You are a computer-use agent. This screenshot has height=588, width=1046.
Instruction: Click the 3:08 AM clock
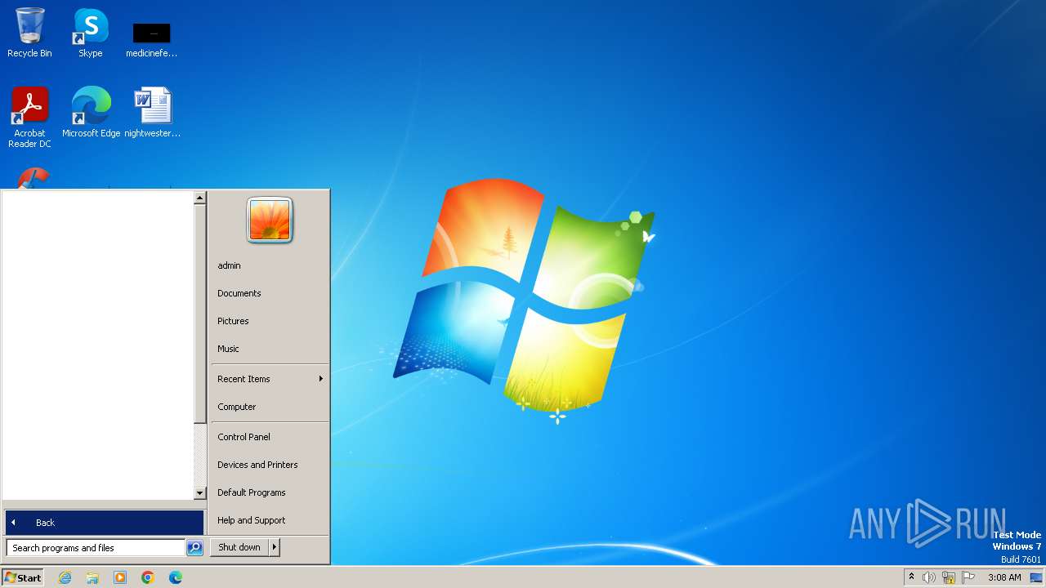(x=1004, y=577)
